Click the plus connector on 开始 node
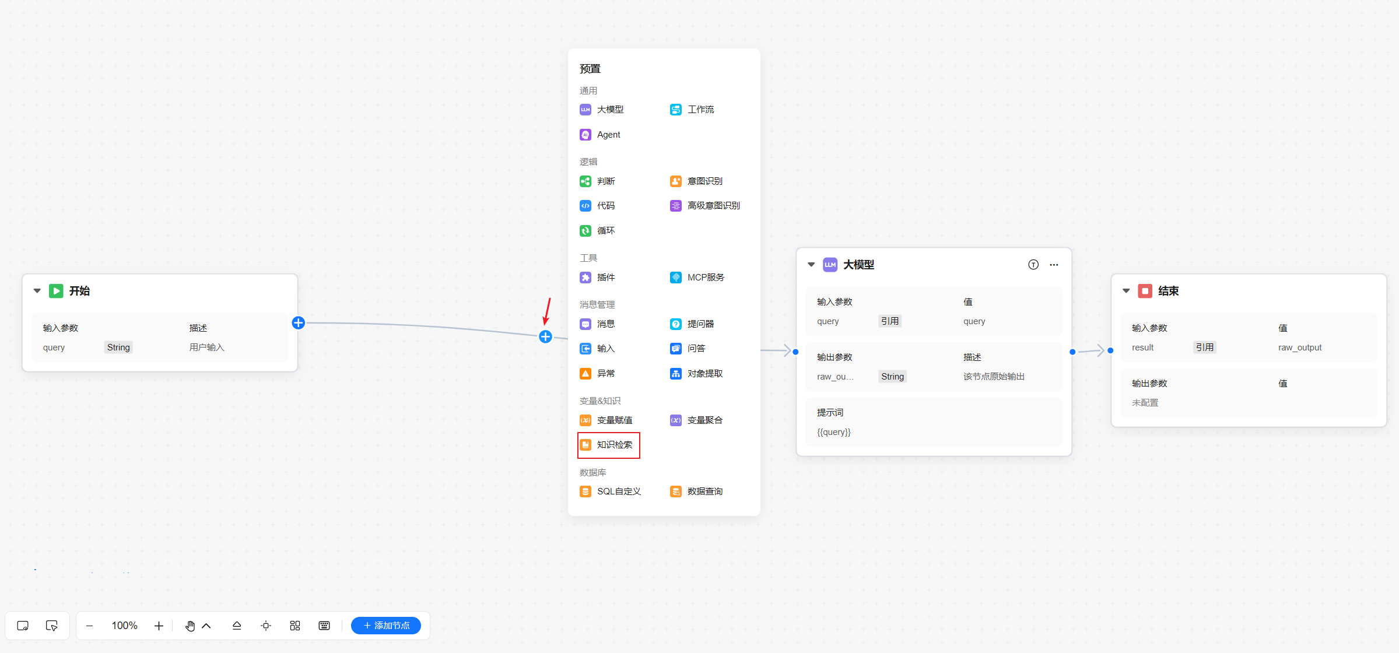Screen dimensions: 1399x653 [298, 323]
